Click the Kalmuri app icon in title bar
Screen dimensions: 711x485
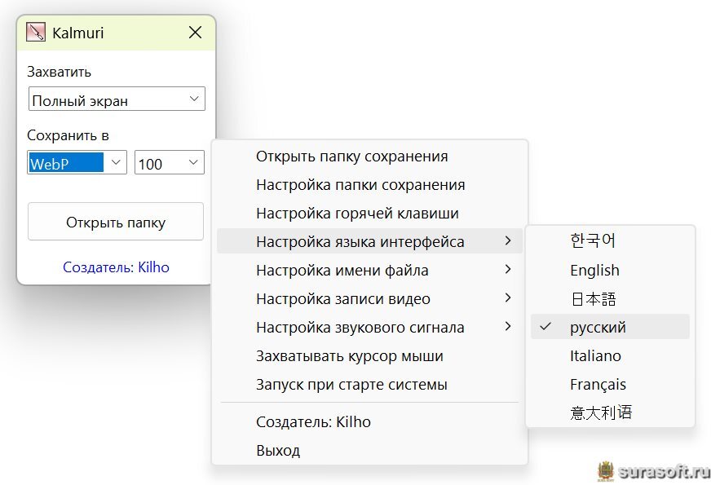click(x=36, y=33)
